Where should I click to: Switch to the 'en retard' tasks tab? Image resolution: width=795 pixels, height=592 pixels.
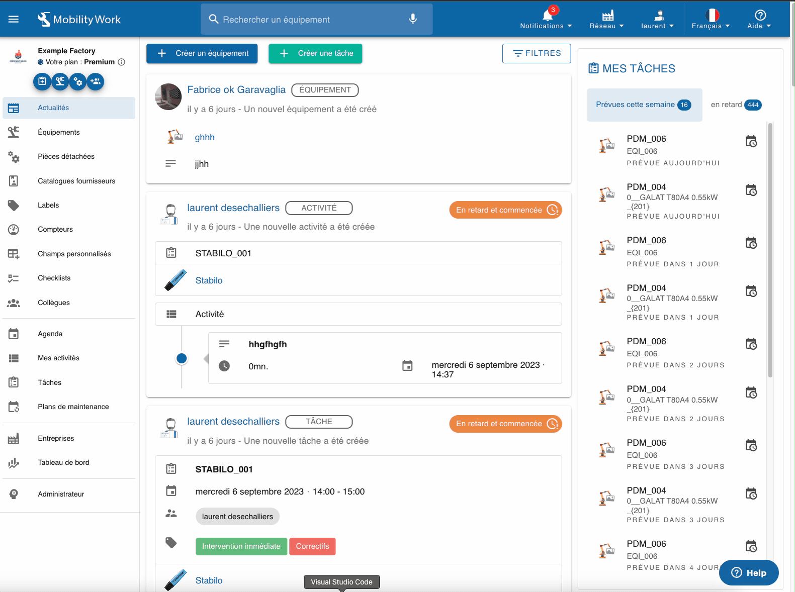[735, 105]
